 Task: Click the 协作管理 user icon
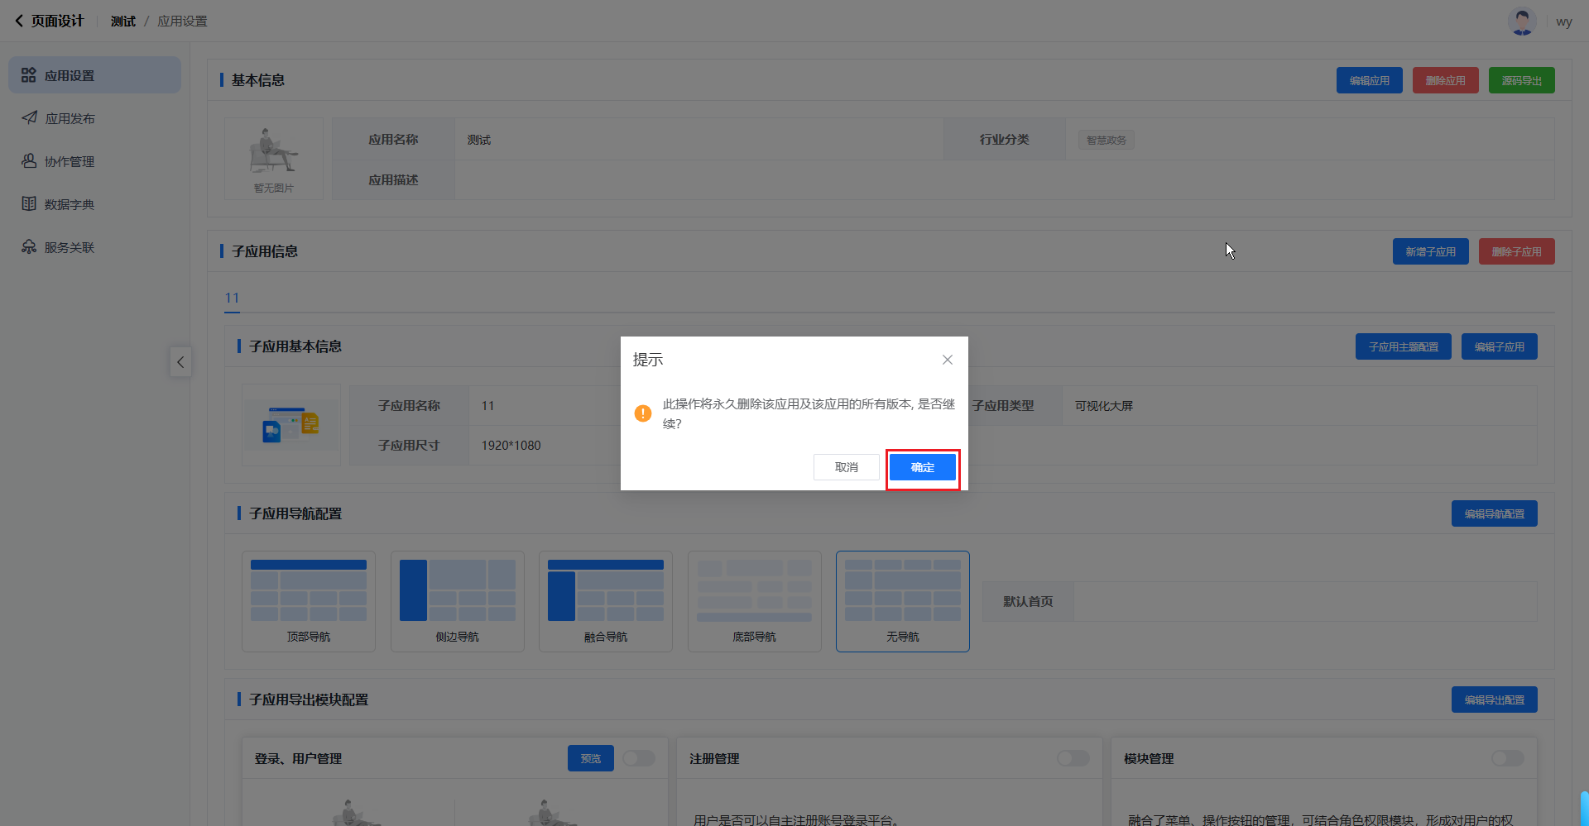(x=29, y=161)
